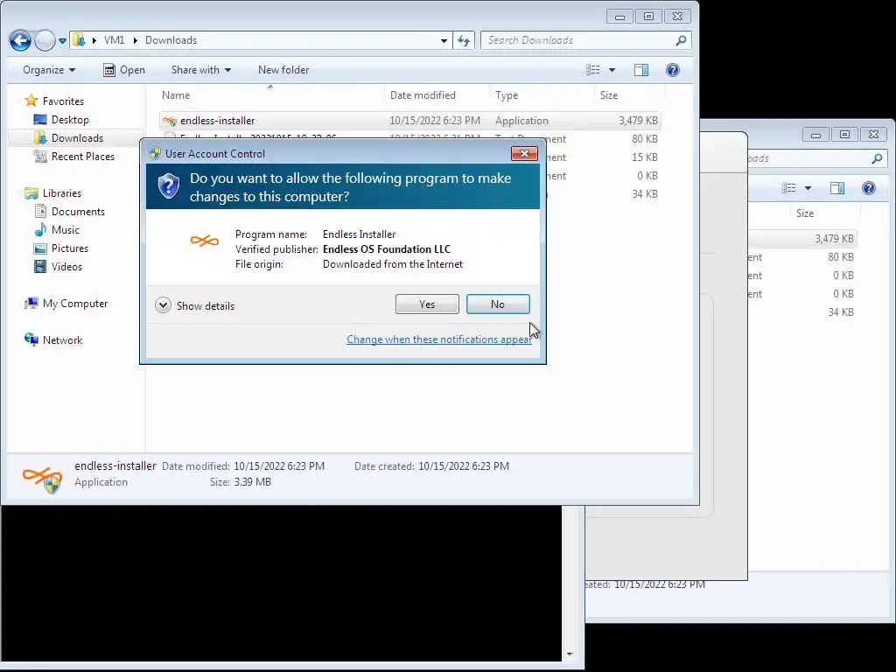Screen dimensions: 896x672
Task: Expand Show details chevron in UAC dialog
Action: (163, 305)
